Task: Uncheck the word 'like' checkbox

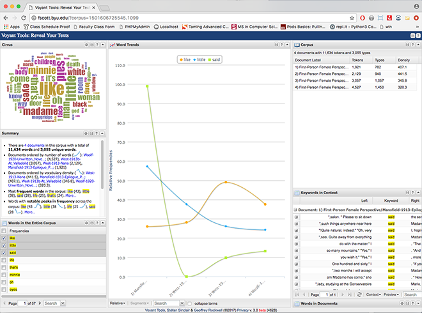Action: coord(4,238)
